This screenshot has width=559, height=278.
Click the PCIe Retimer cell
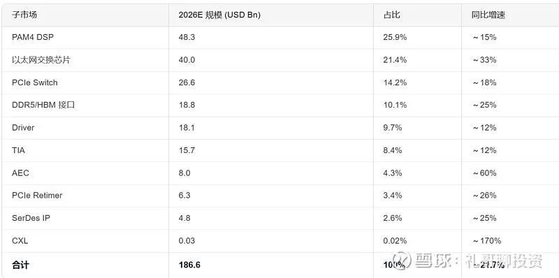[37, 196]
